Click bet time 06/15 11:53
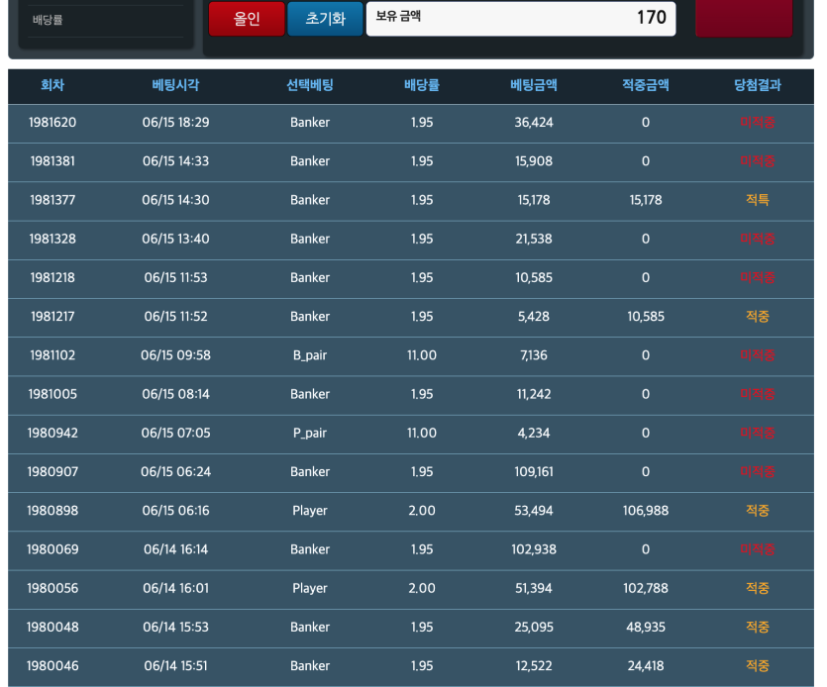Viewport: 827px width, 687px height. [175, 277]
